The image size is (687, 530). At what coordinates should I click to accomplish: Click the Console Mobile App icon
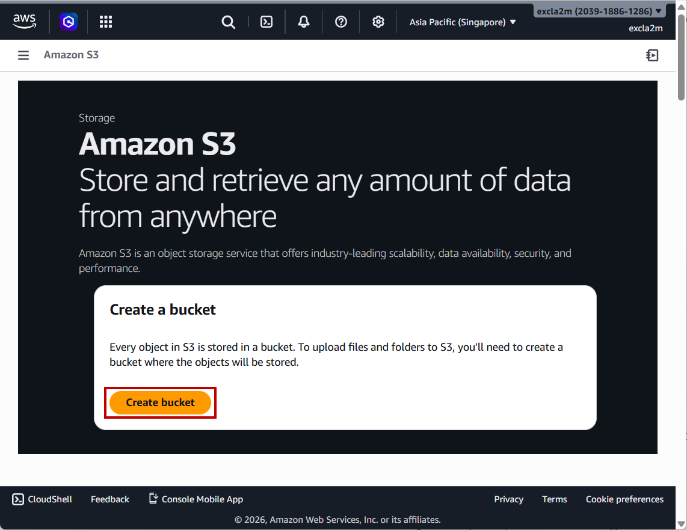[x=153, y=499]
